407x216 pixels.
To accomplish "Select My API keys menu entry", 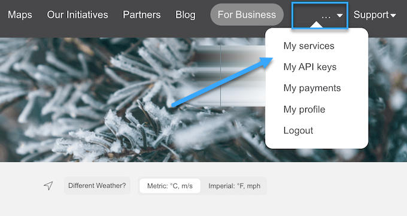I will click(310, 67).
